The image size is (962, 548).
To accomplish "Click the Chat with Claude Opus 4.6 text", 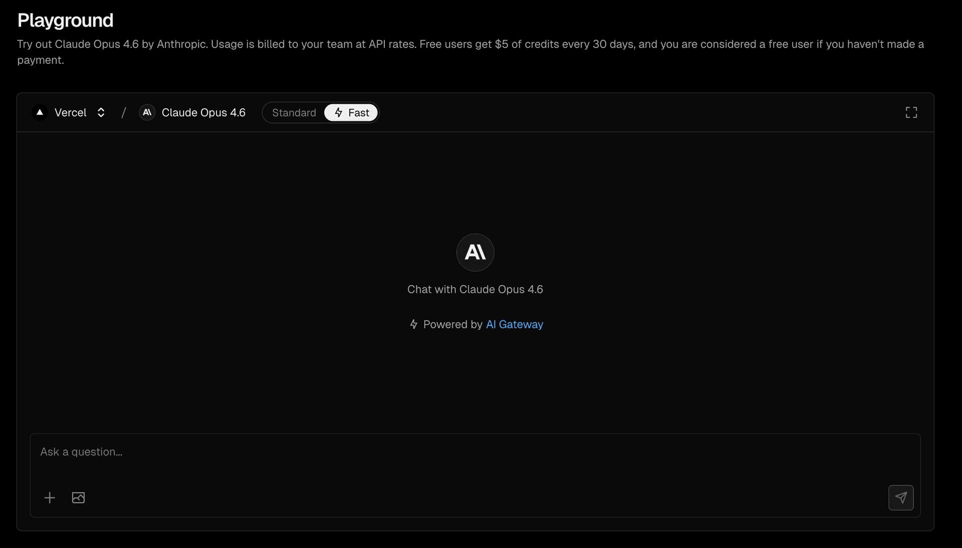I will pos(475,289).
